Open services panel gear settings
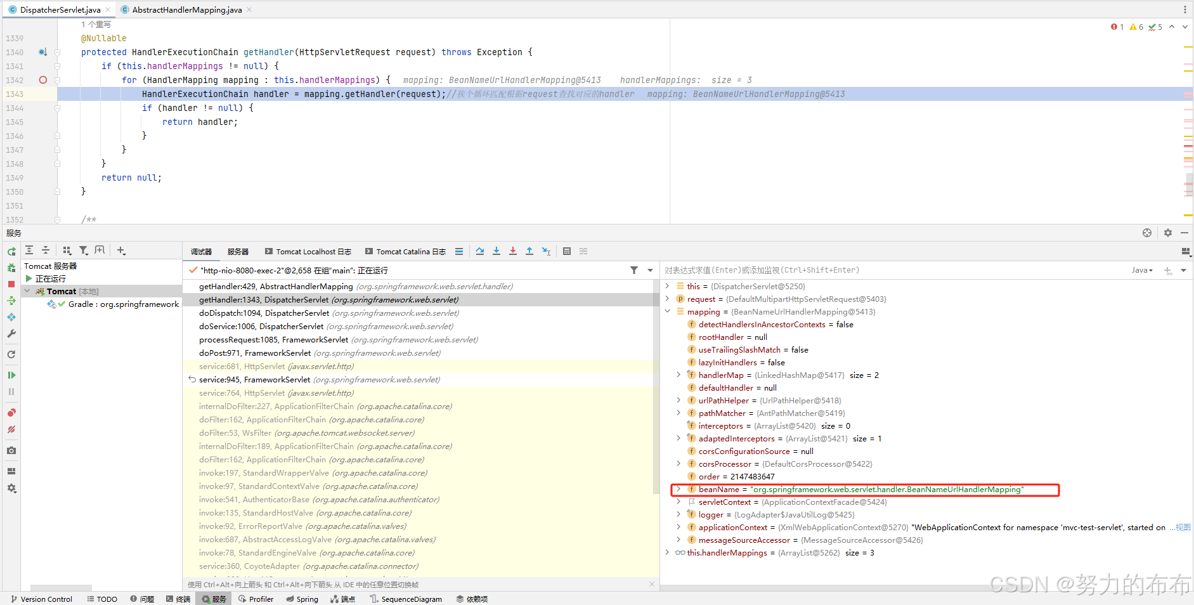The height and width of the screenshot is (605, 1194). (1168, 233)
